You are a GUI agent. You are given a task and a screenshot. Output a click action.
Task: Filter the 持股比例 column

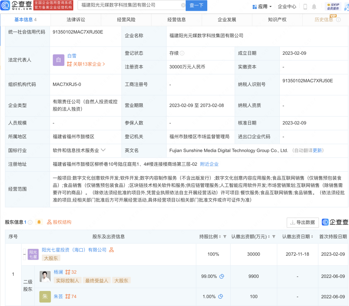coord(225,237)
